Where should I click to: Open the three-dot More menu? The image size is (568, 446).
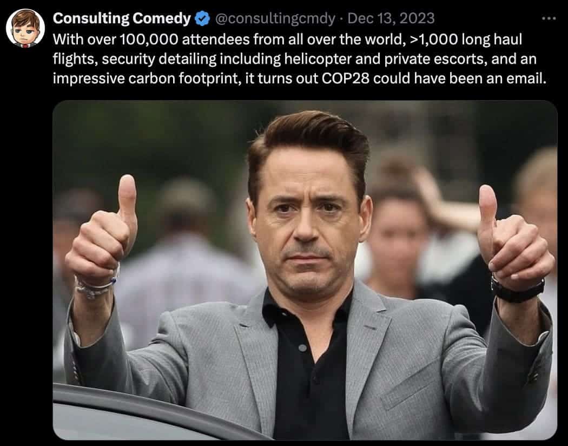point(549,18)
